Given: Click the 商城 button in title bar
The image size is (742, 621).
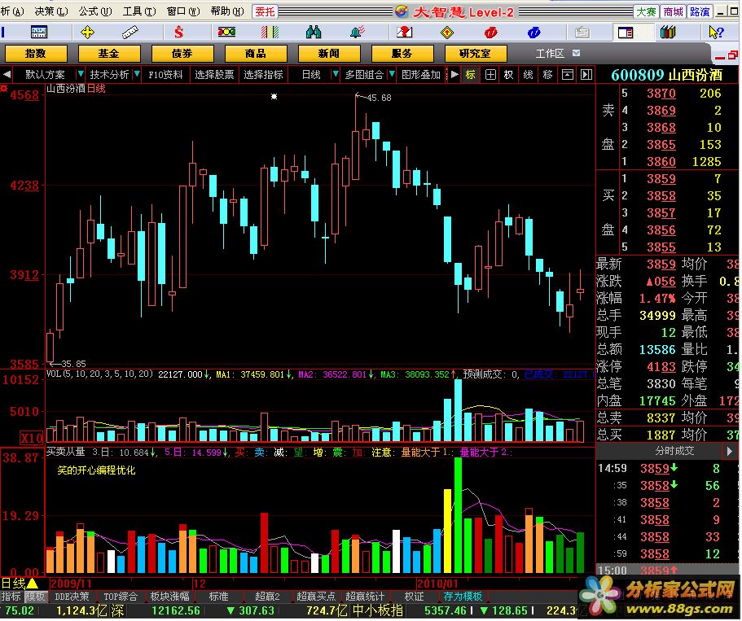Looking at the screenshot, I should [x=673, y=11].
